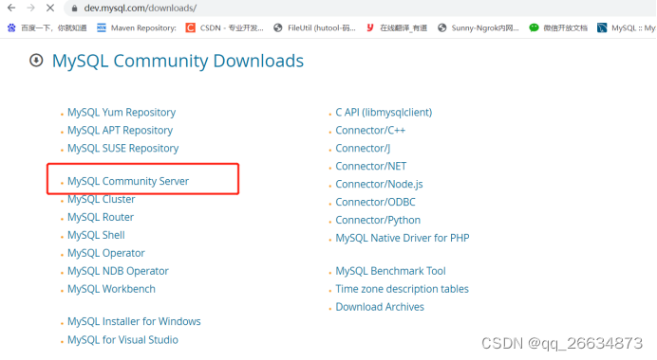Open Connector/Python link
Screen dimensions: 657x360
tap(378, 220)
